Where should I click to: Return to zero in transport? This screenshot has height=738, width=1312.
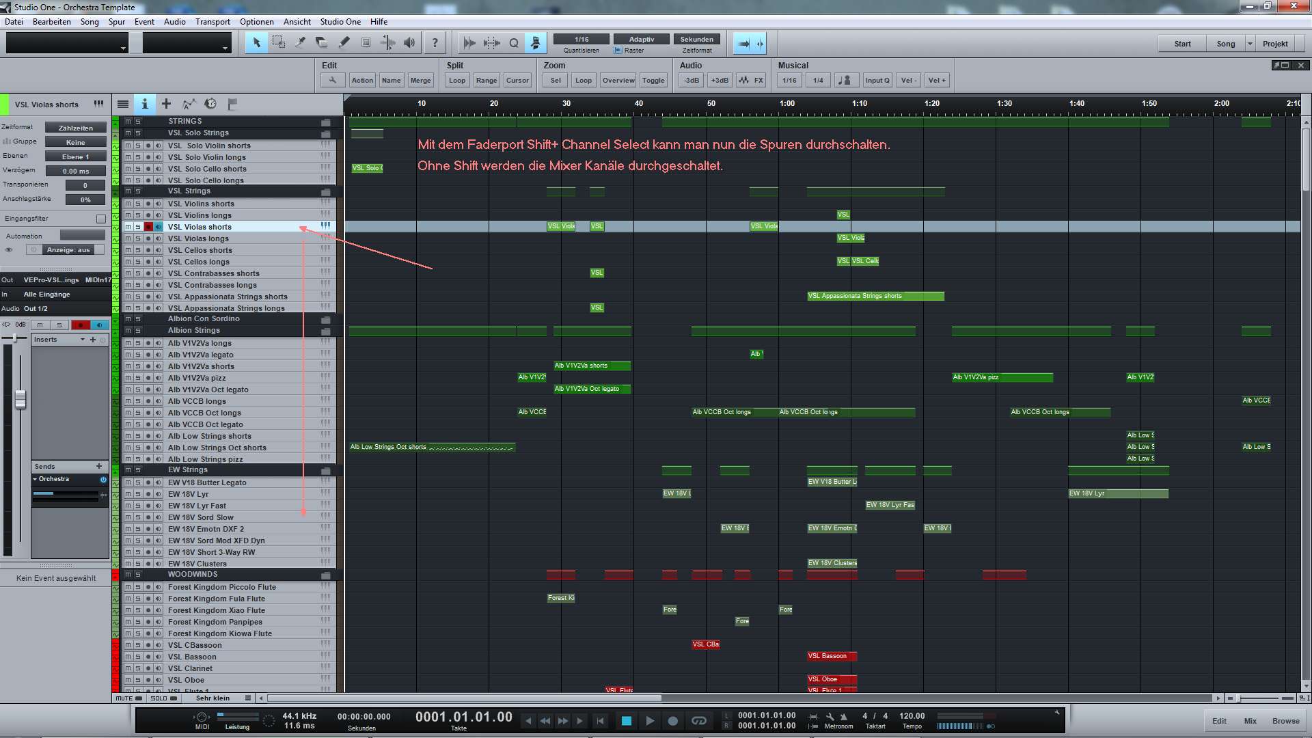[x=600, y=720]
